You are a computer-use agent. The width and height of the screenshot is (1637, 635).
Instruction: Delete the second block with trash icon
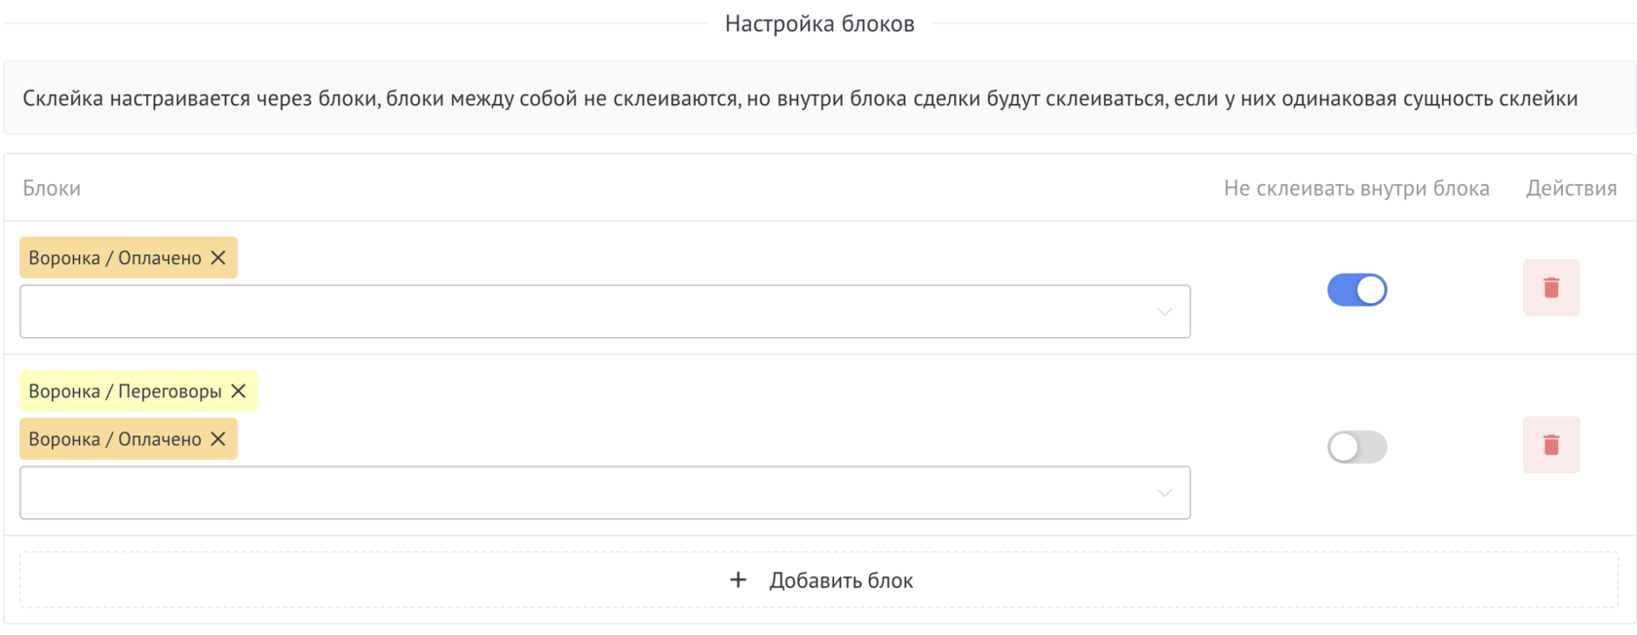[1550, 445]
